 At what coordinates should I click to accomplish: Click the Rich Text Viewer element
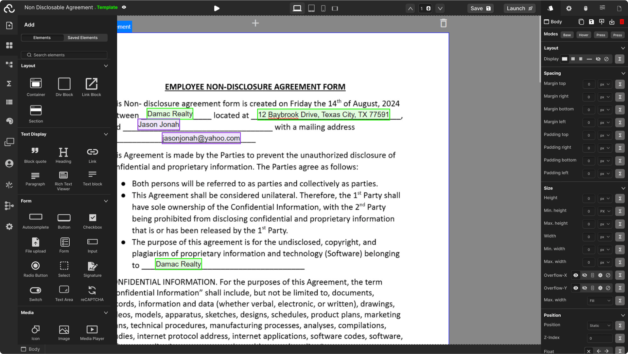(63, 175)
